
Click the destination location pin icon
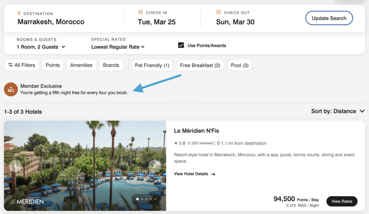click(19, 13)
